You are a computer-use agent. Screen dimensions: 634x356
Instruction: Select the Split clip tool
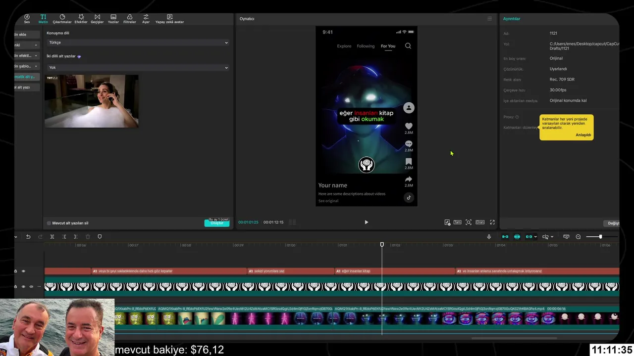52,237
